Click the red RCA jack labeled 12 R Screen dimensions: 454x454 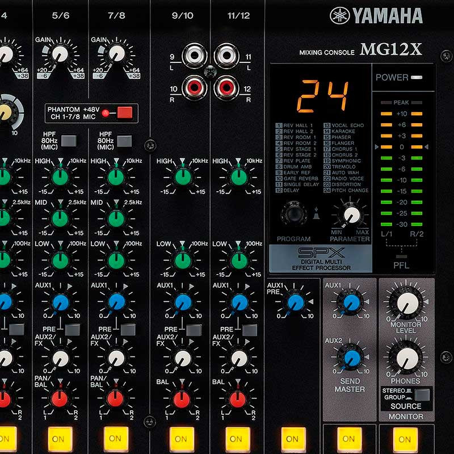[x=226, y=87]
